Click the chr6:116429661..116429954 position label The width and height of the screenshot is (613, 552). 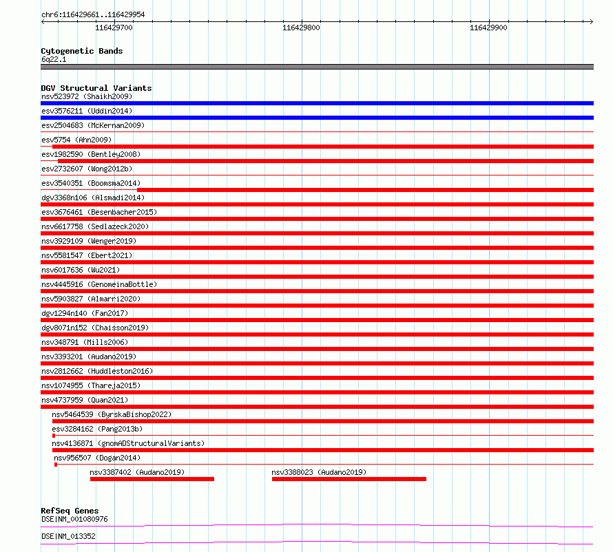click(x=93, y=14)
